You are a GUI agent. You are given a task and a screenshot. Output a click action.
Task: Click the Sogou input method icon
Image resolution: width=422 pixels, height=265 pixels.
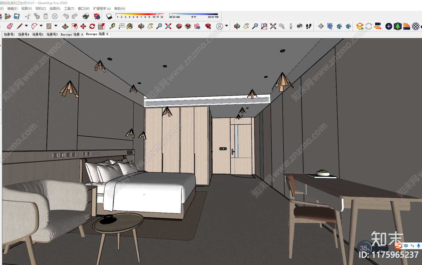point(398,246)
